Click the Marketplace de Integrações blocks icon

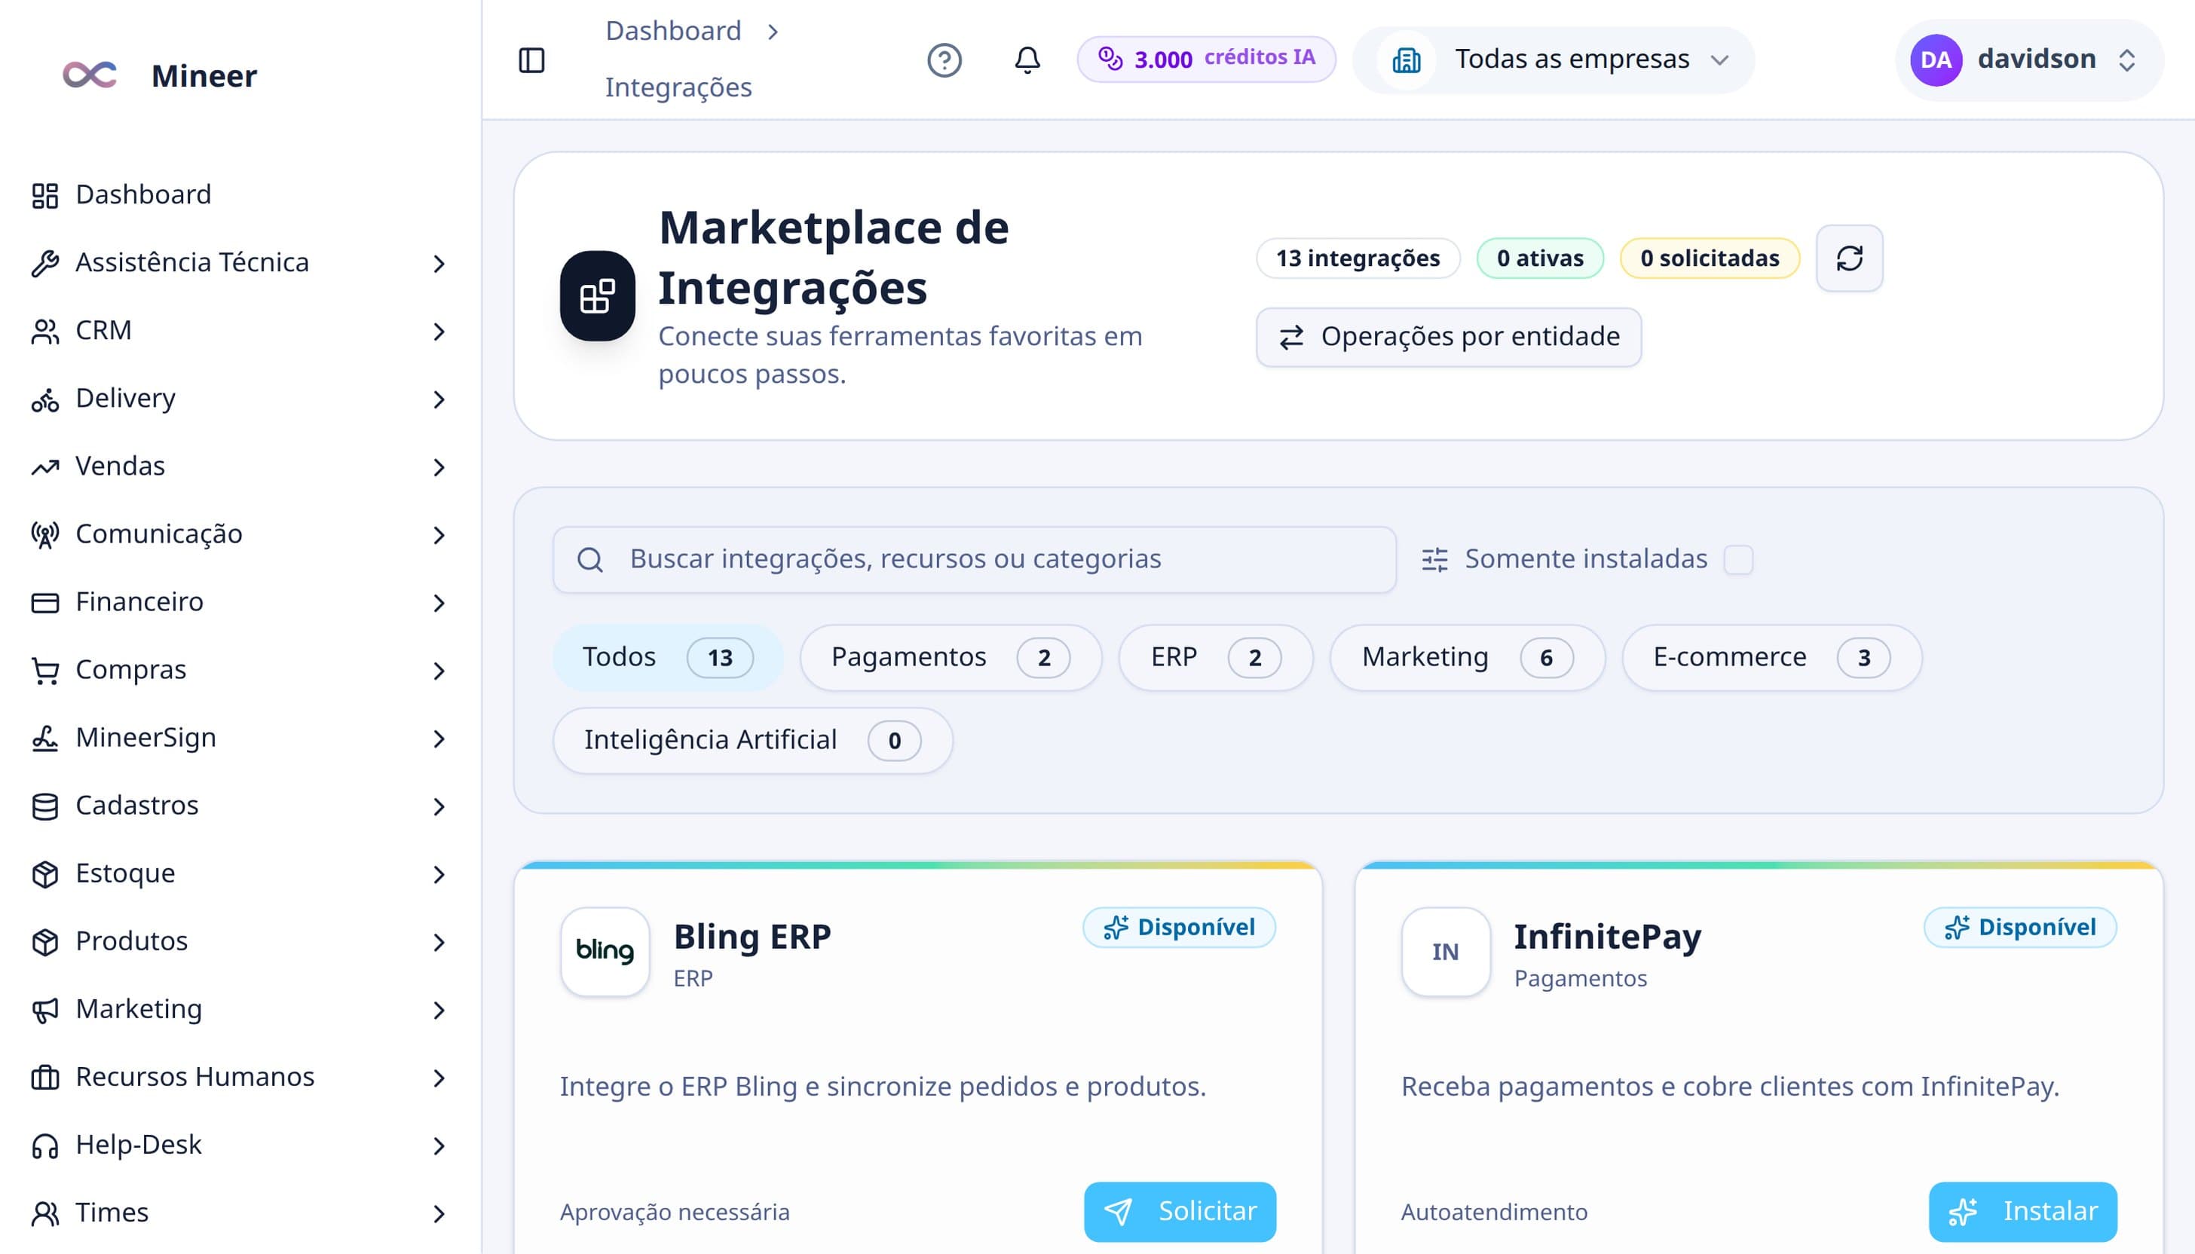[597, 295]
